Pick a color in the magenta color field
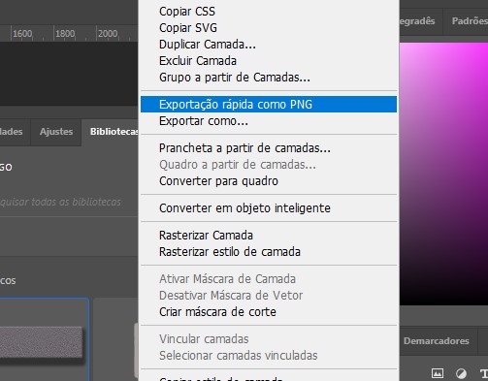Screen dimensions: 488x381 pyautogui.click(x=443, y=174)
